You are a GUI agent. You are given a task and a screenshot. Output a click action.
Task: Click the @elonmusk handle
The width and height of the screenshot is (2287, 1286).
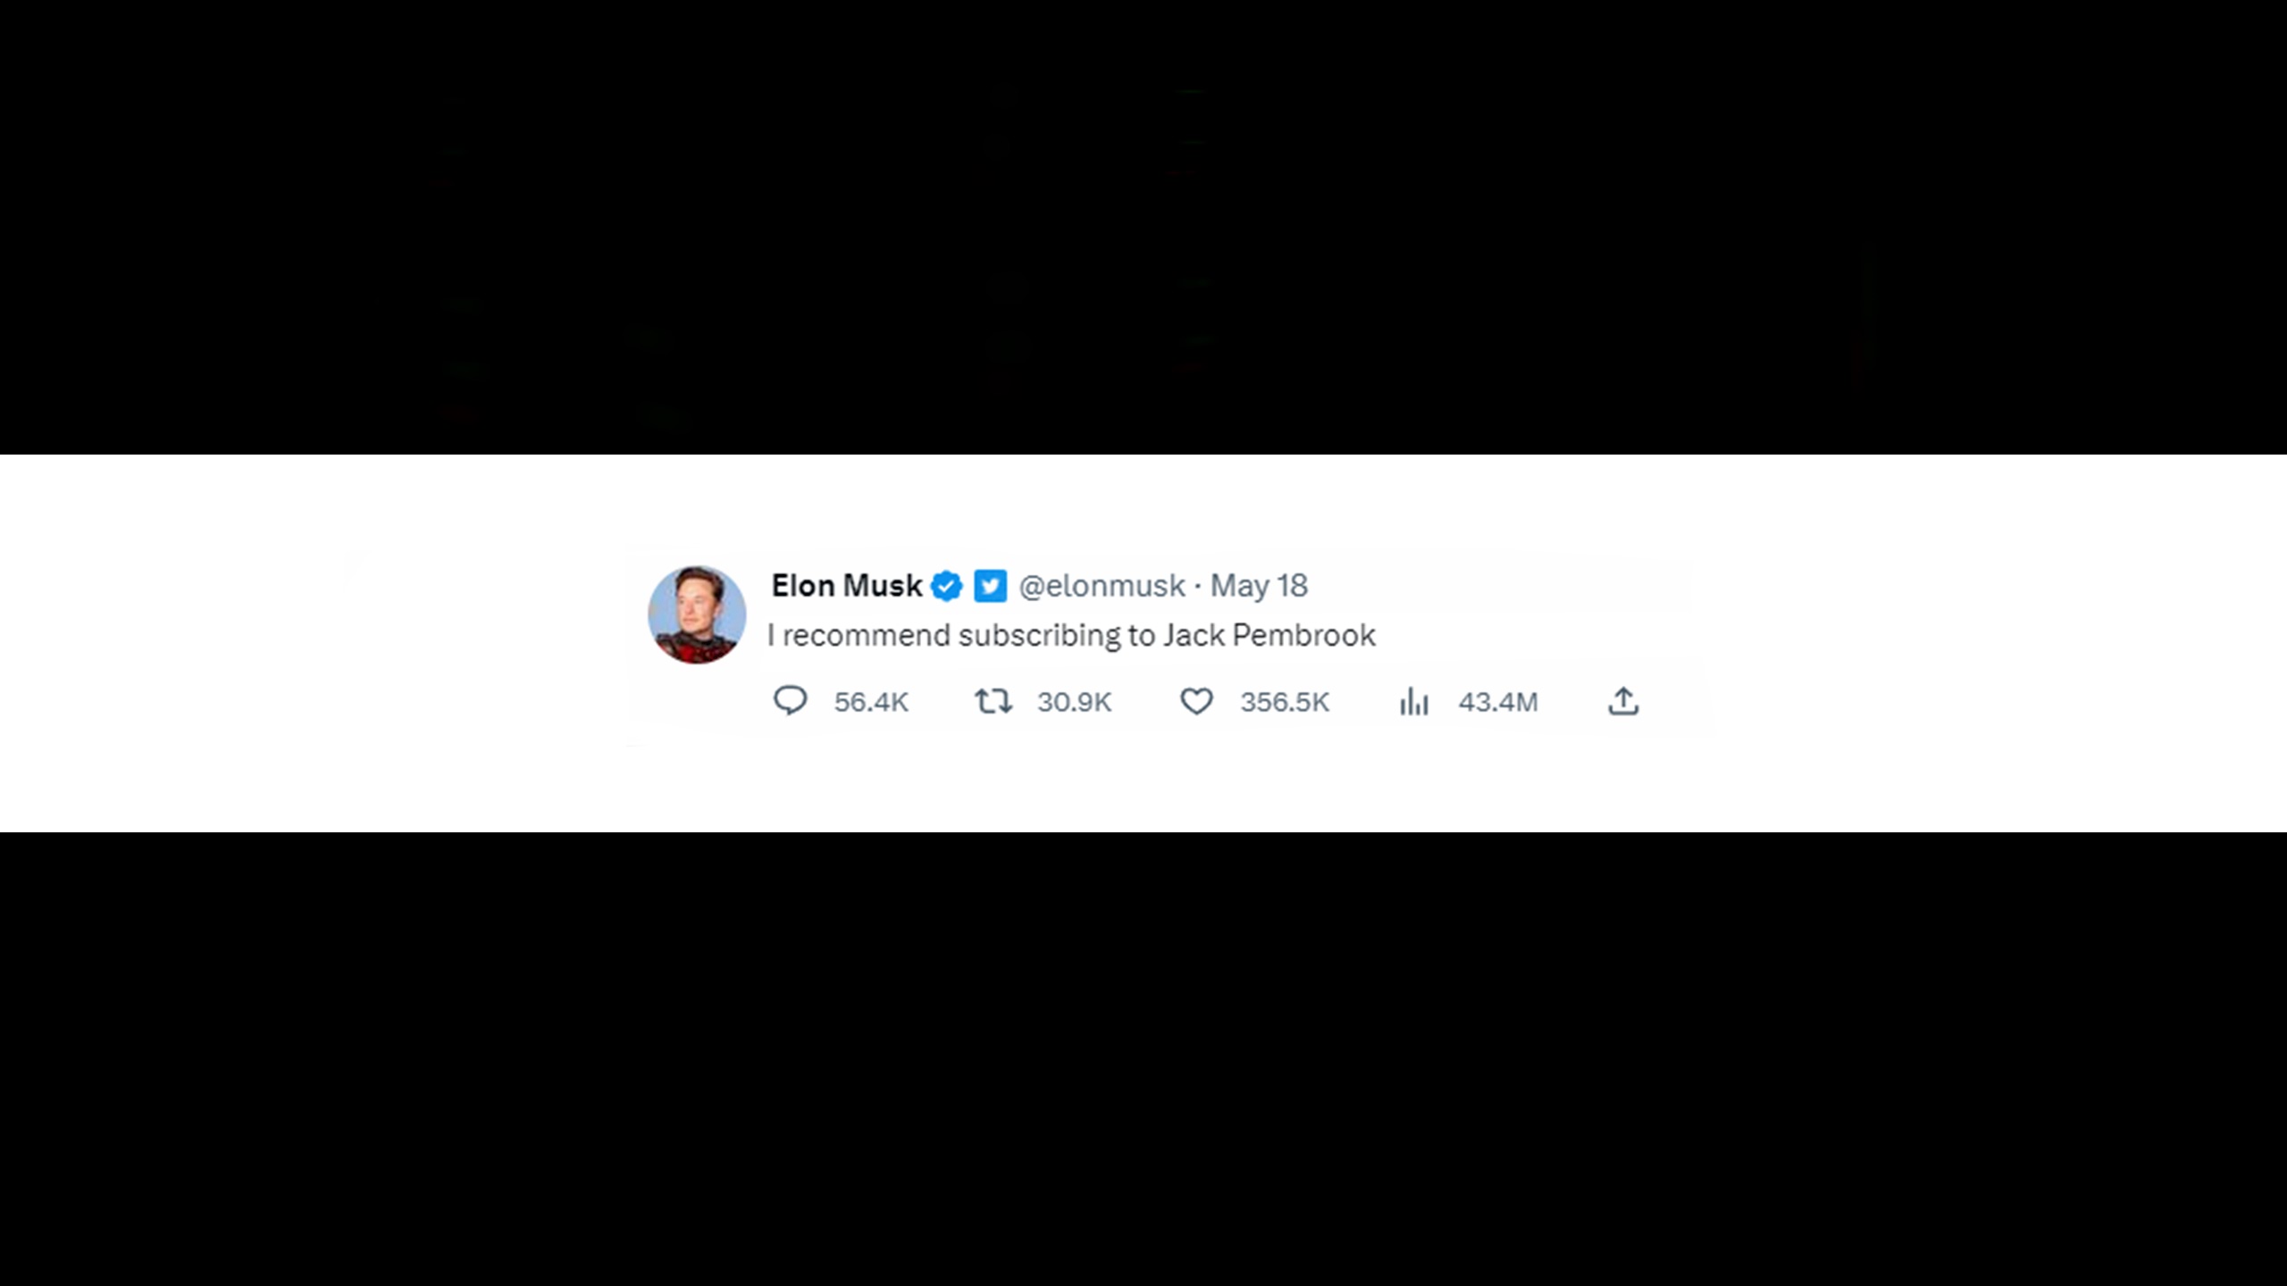click(x=1102, y=586)
